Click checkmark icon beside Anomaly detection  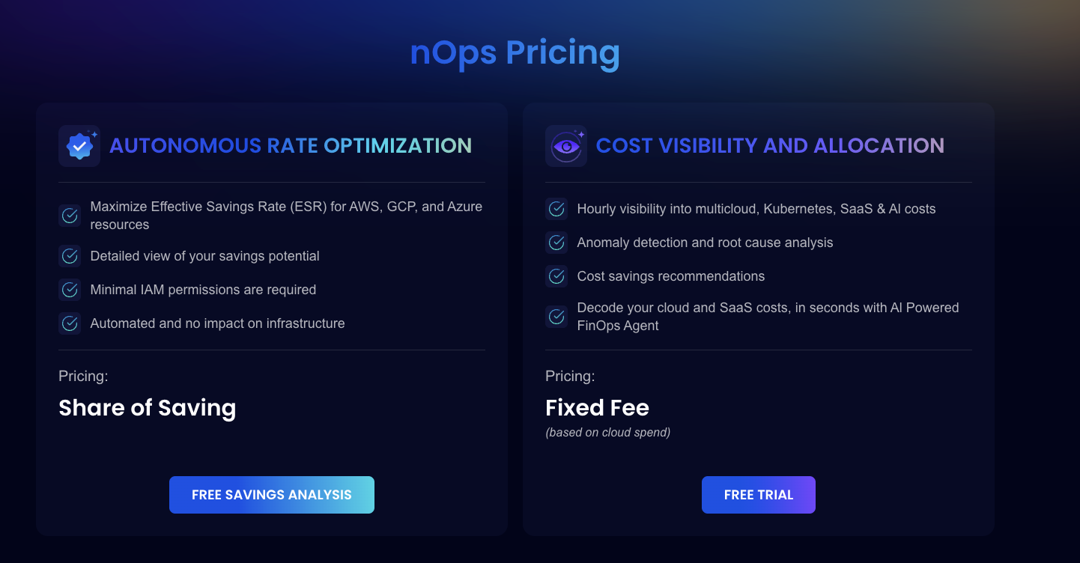pyautogui.click(x=556, y=243)
